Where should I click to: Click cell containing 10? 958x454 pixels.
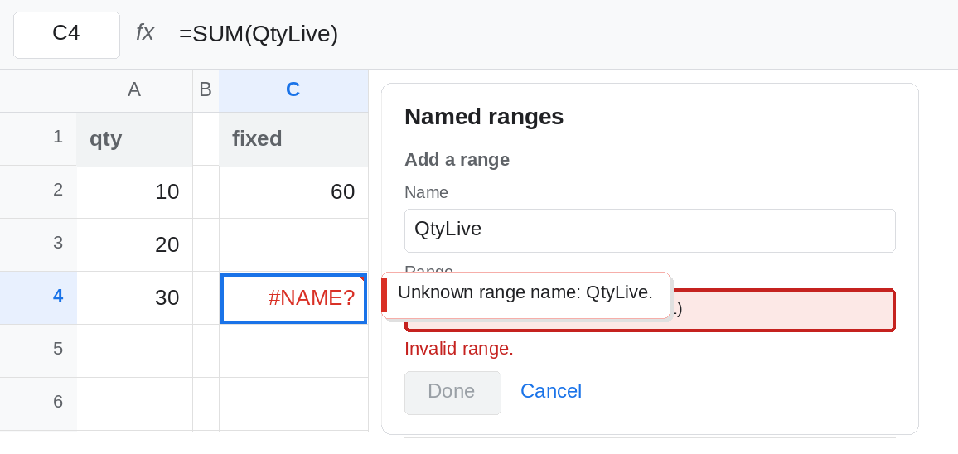tap(134, 192)
